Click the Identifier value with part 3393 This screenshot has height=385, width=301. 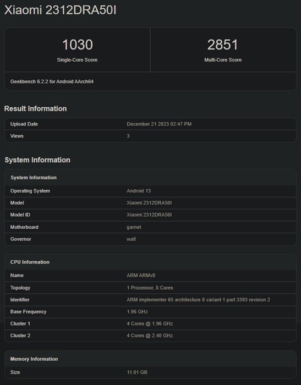pos(198,300)
